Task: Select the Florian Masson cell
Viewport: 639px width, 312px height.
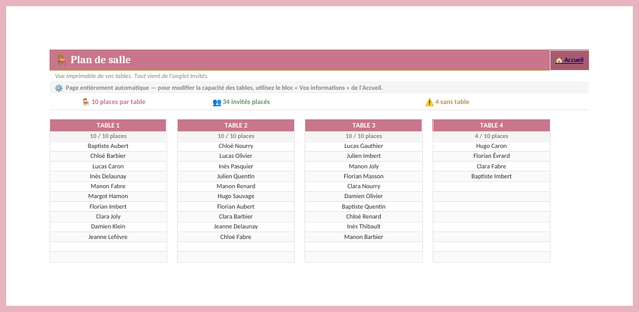Action: 363,176
